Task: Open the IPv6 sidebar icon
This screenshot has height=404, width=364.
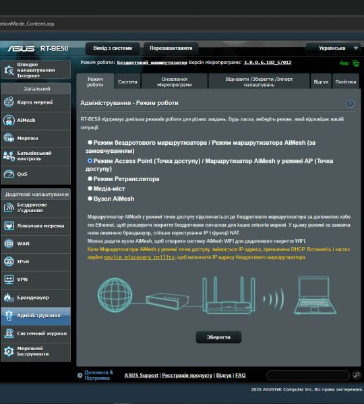Action: (9, 261)
